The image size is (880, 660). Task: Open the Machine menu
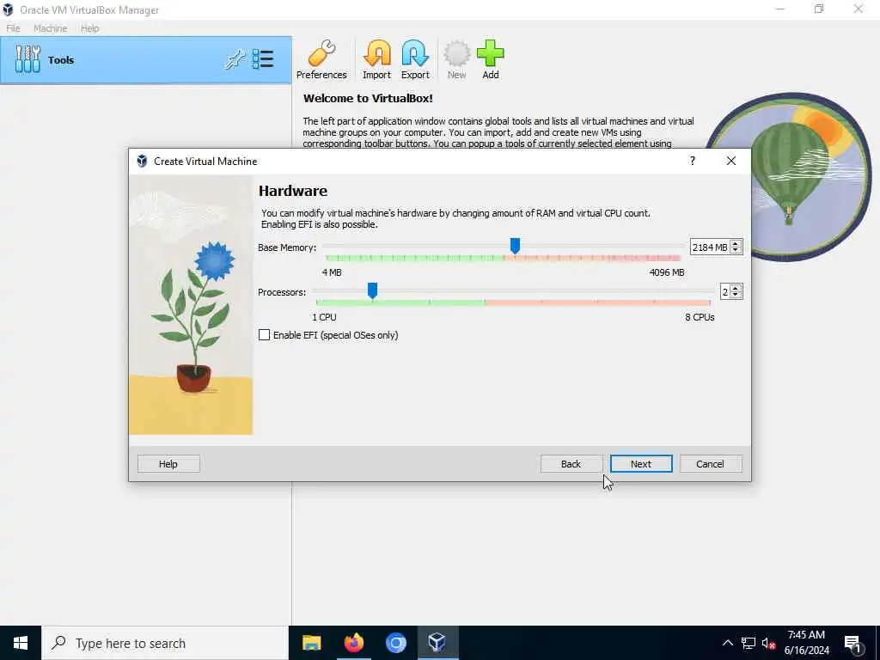click(51, 28)
